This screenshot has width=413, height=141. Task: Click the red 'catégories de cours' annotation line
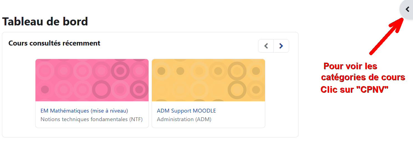tap(363, 77)
